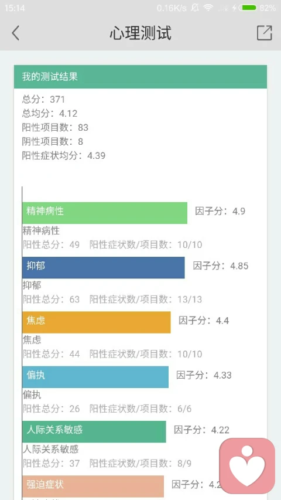Select the orange 焦虑 bar
Viewport: 281px width, 500px height.
(x=97, y=322)
